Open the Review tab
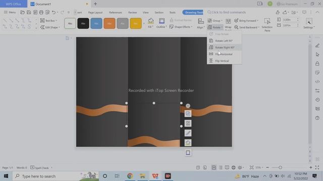This screenshot has width=323, height=181. pyautogui.click(x=132, y=13)
